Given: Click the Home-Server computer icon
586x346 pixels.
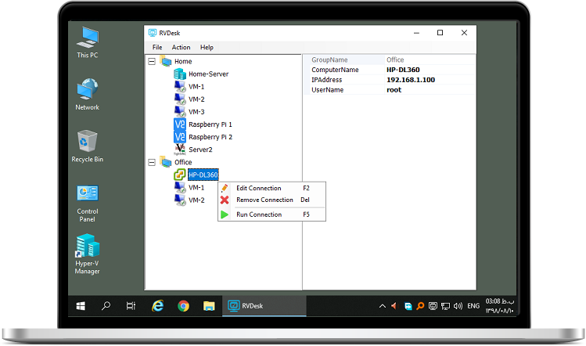Looking at the screenshot, I should coord(179,74).
